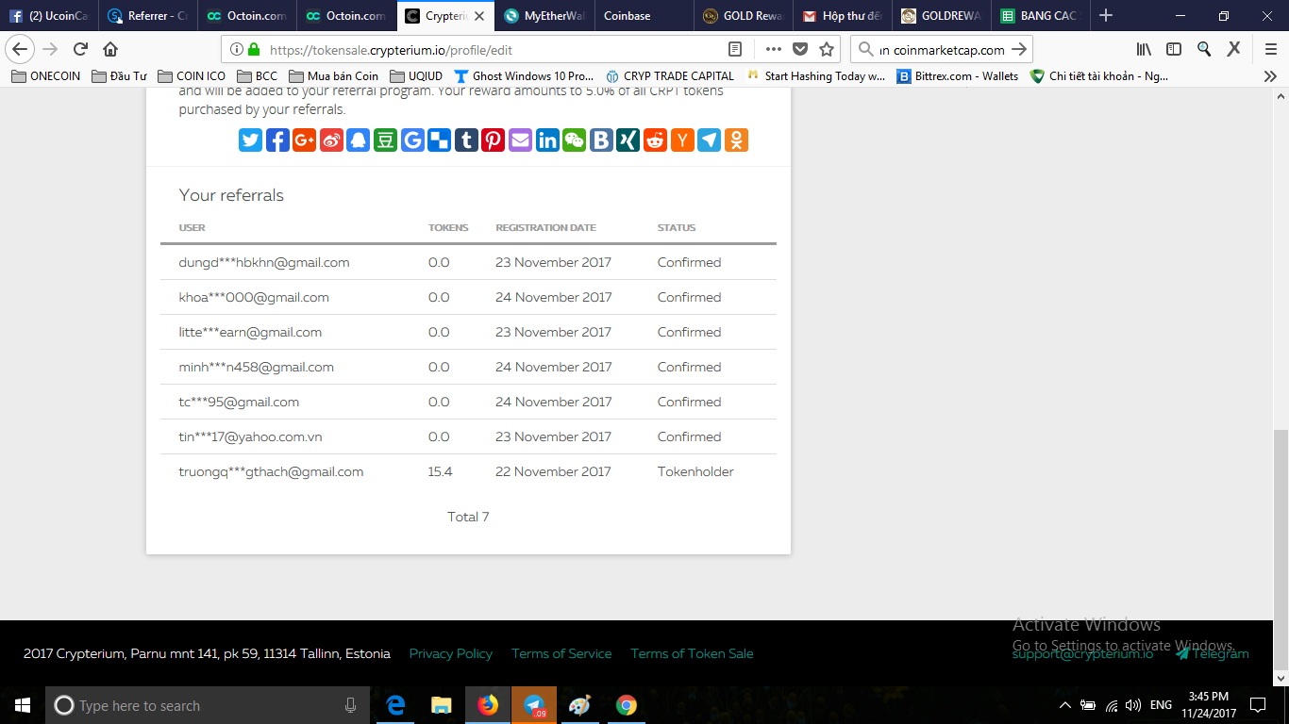Click the purple email share icon
Screen dimensions: 1289x724
(520, 140)
